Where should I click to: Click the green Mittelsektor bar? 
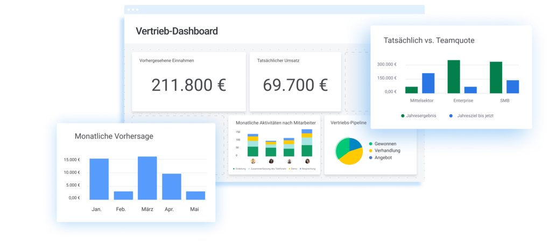pos(411,90)
